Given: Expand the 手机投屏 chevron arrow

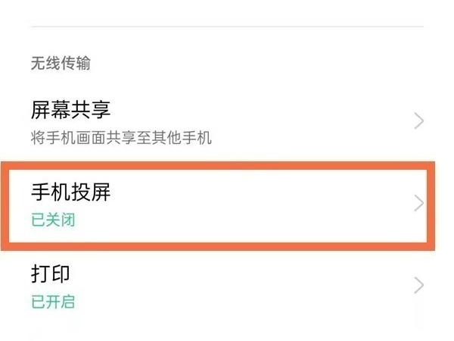Looking at the screenshot, I should 420,203.
